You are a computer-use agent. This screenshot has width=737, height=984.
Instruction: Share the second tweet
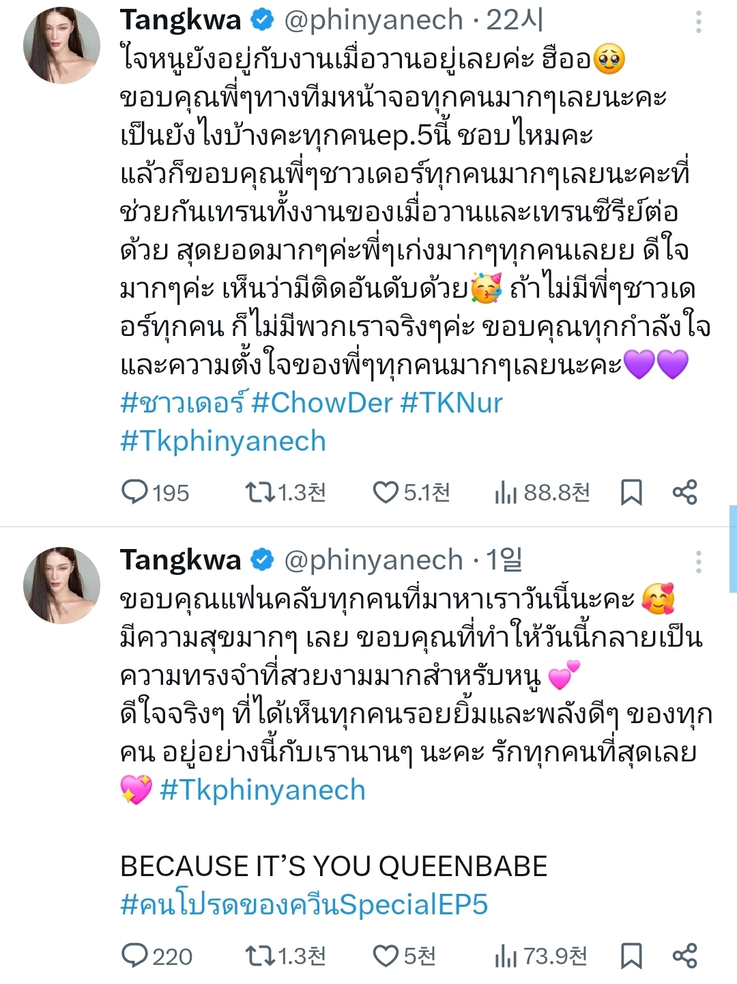pos(684,956)
